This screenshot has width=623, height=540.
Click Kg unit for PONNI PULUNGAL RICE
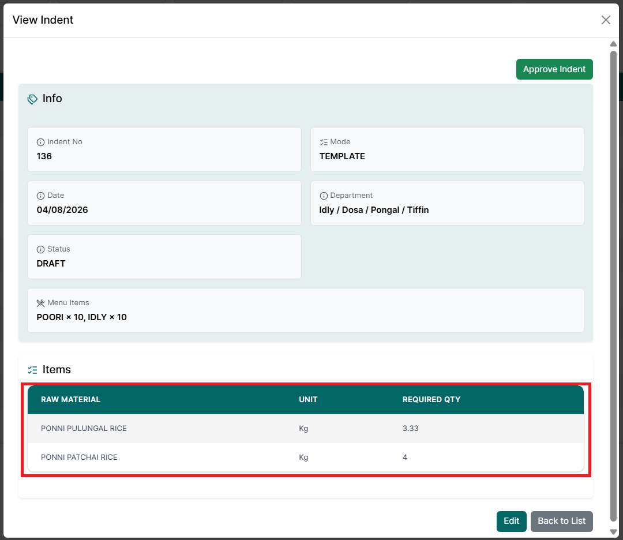pos(303,428)
